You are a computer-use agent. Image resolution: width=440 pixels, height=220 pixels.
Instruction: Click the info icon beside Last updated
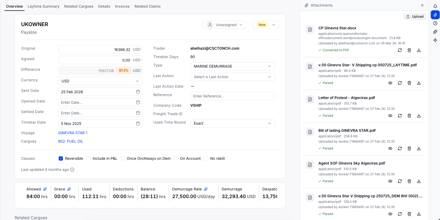point(72,170)
